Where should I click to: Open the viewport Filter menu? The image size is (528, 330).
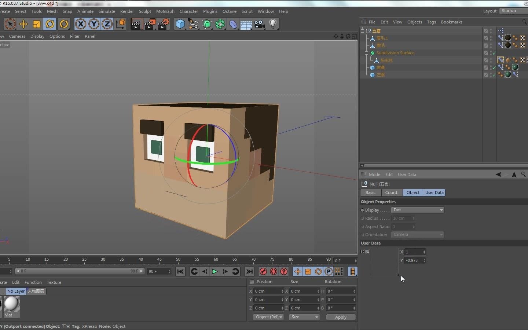(x=75, y=36)
